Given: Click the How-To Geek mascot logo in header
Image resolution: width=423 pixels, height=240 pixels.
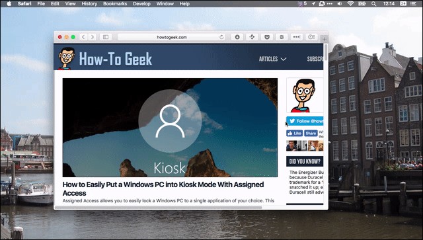Looking at the screenshot, I should (x=66, y=58).
